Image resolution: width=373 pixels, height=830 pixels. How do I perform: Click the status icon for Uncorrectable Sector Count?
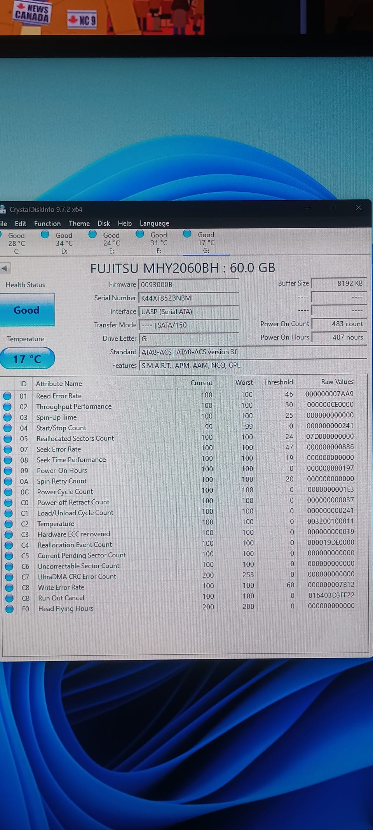pyautogui.click(x=9, y=566)
